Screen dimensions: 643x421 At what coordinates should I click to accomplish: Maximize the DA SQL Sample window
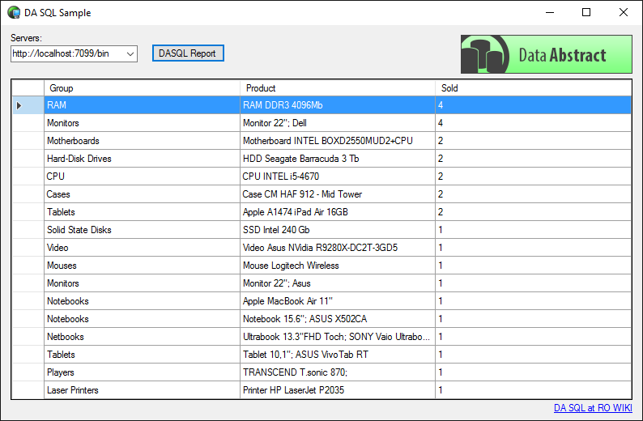[586, 12]
